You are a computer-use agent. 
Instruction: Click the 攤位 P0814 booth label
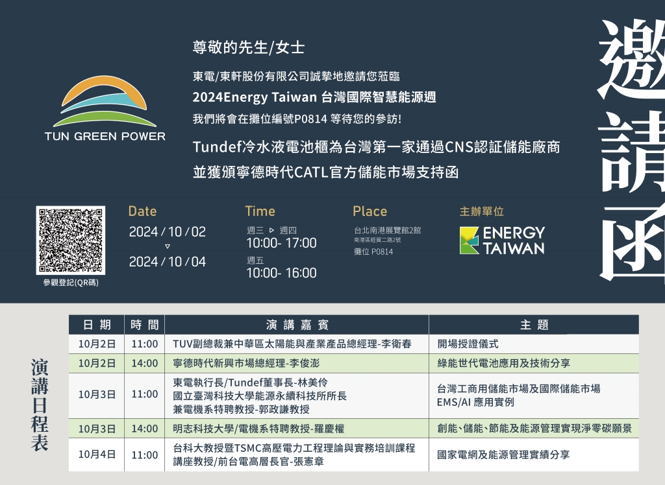pos(373,252)
